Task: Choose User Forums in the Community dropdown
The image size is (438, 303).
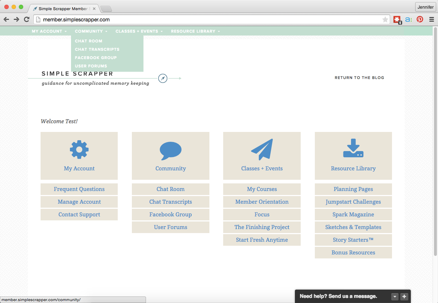Action: point(91,66)
